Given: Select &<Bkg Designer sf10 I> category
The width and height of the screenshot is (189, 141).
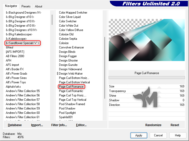Looking at the screenshot, I should (20, 17).
